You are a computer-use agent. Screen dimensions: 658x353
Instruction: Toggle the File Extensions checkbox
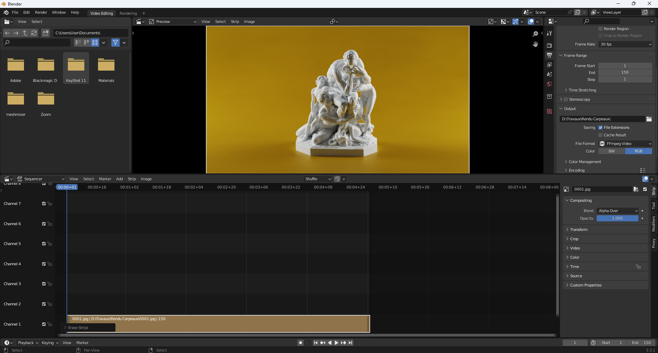click(x=600, y=127)
